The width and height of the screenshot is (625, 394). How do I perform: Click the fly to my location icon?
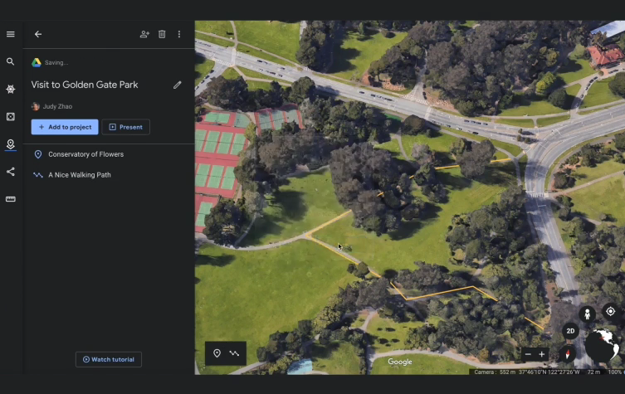tap(610, 311)
